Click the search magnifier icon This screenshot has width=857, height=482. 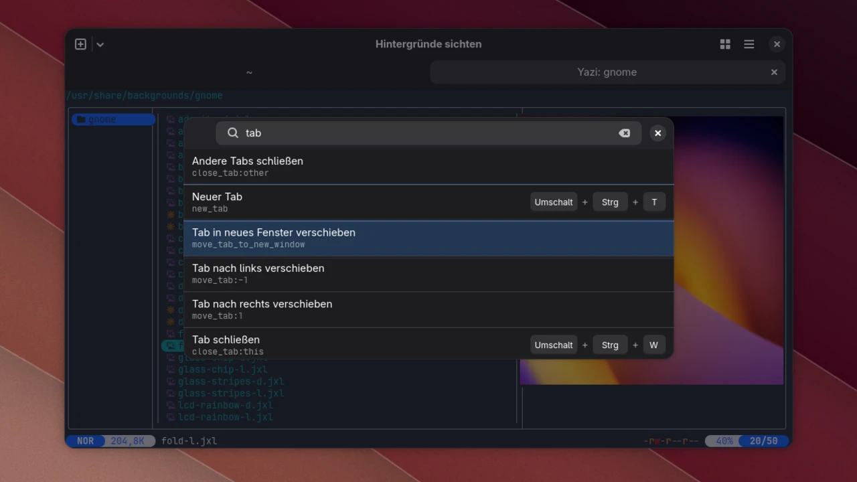[x=233, y=133]
